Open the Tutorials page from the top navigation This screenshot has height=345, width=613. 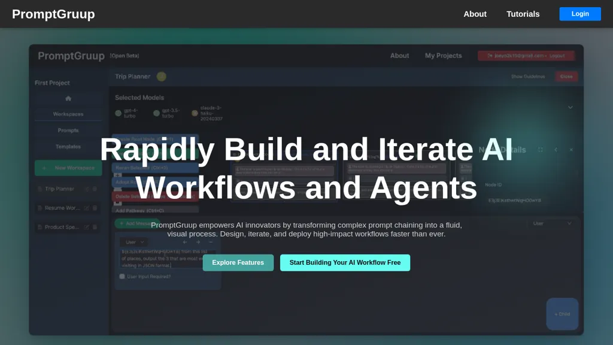[523, 14]
